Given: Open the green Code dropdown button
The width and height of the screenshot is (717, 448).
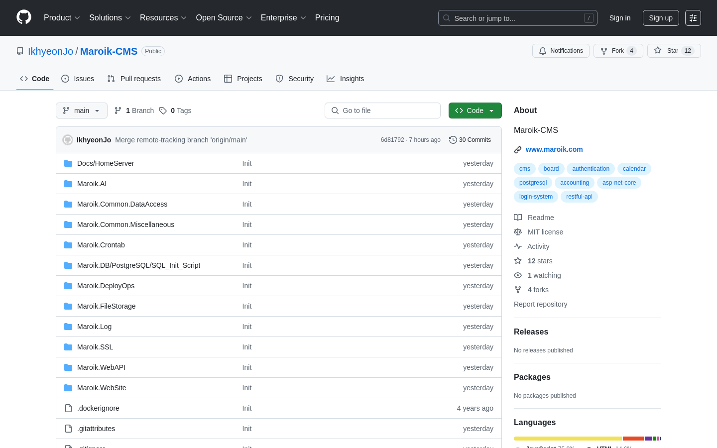Looking at the screenshot, I should [475, 111].
